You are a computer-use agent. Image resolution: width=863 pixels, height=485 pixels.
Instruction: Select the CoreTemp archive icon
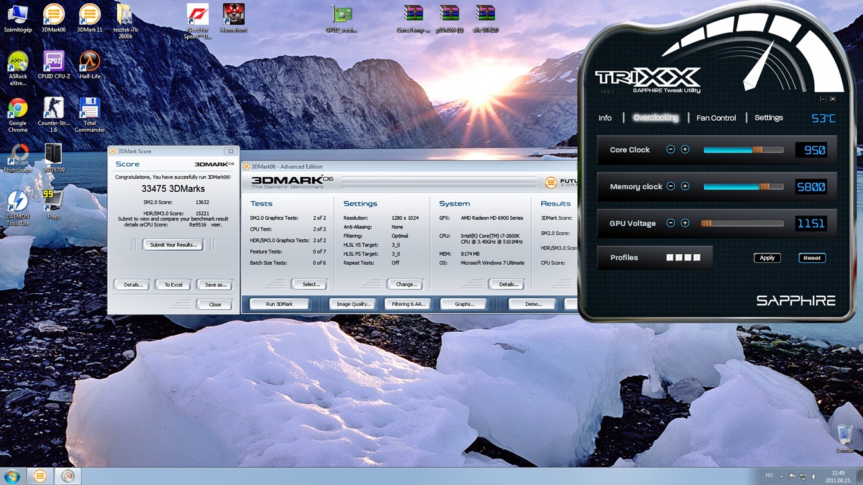pos(414,18)
